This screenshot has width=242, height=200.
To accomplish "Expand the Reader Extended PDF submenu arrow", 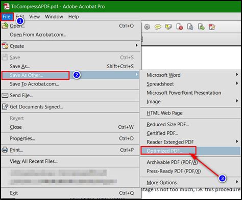I will (x=237, y=141).
